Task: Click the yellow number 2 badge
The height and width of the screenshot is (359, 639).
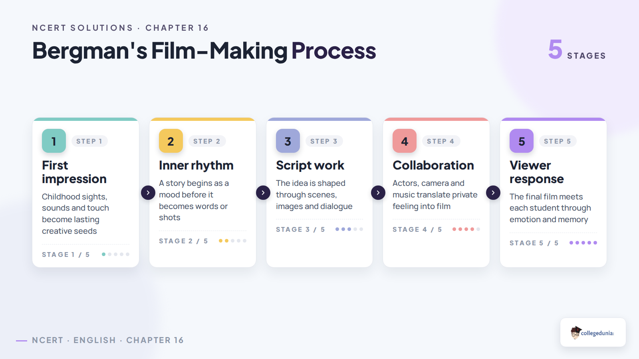Action: click(171, 141)
